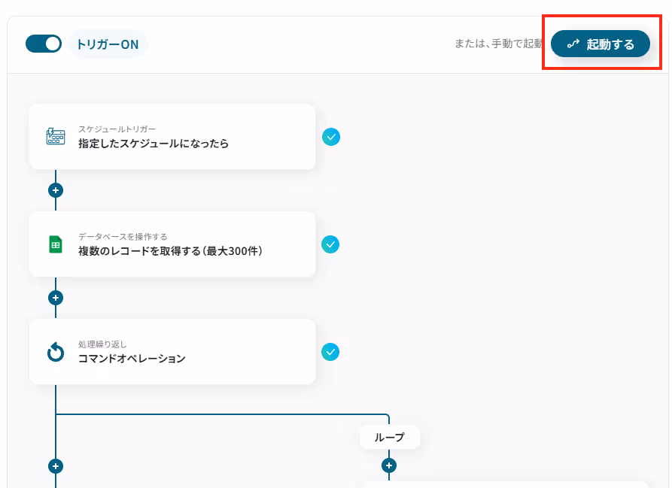This screenshot has width=672, height=488.
Task: Click the checkmark beside コマンドオペレーション card
Action: point(330,352)
